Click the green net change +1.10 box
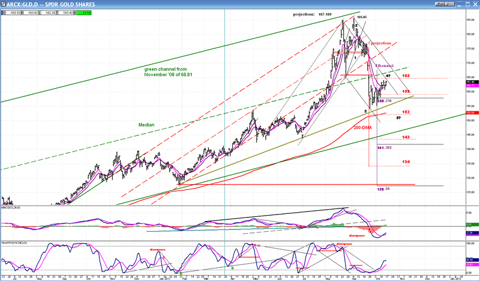The width and height of the screenshot is (480, 281). [x=86, y=11]
